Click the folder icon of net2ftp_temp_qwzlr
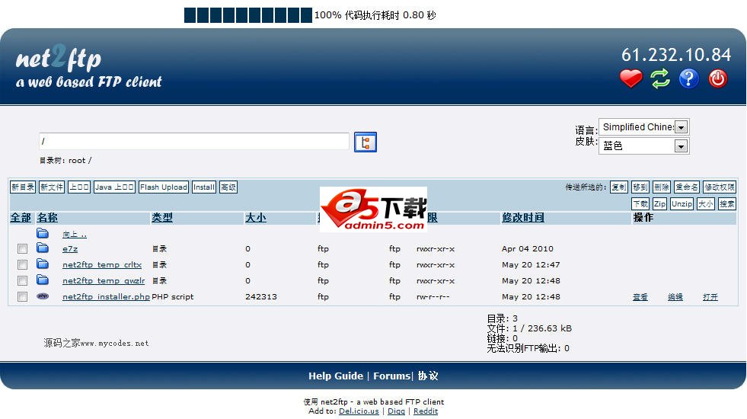This screenshot has width=747, height=419. click(x=43, y=280)
